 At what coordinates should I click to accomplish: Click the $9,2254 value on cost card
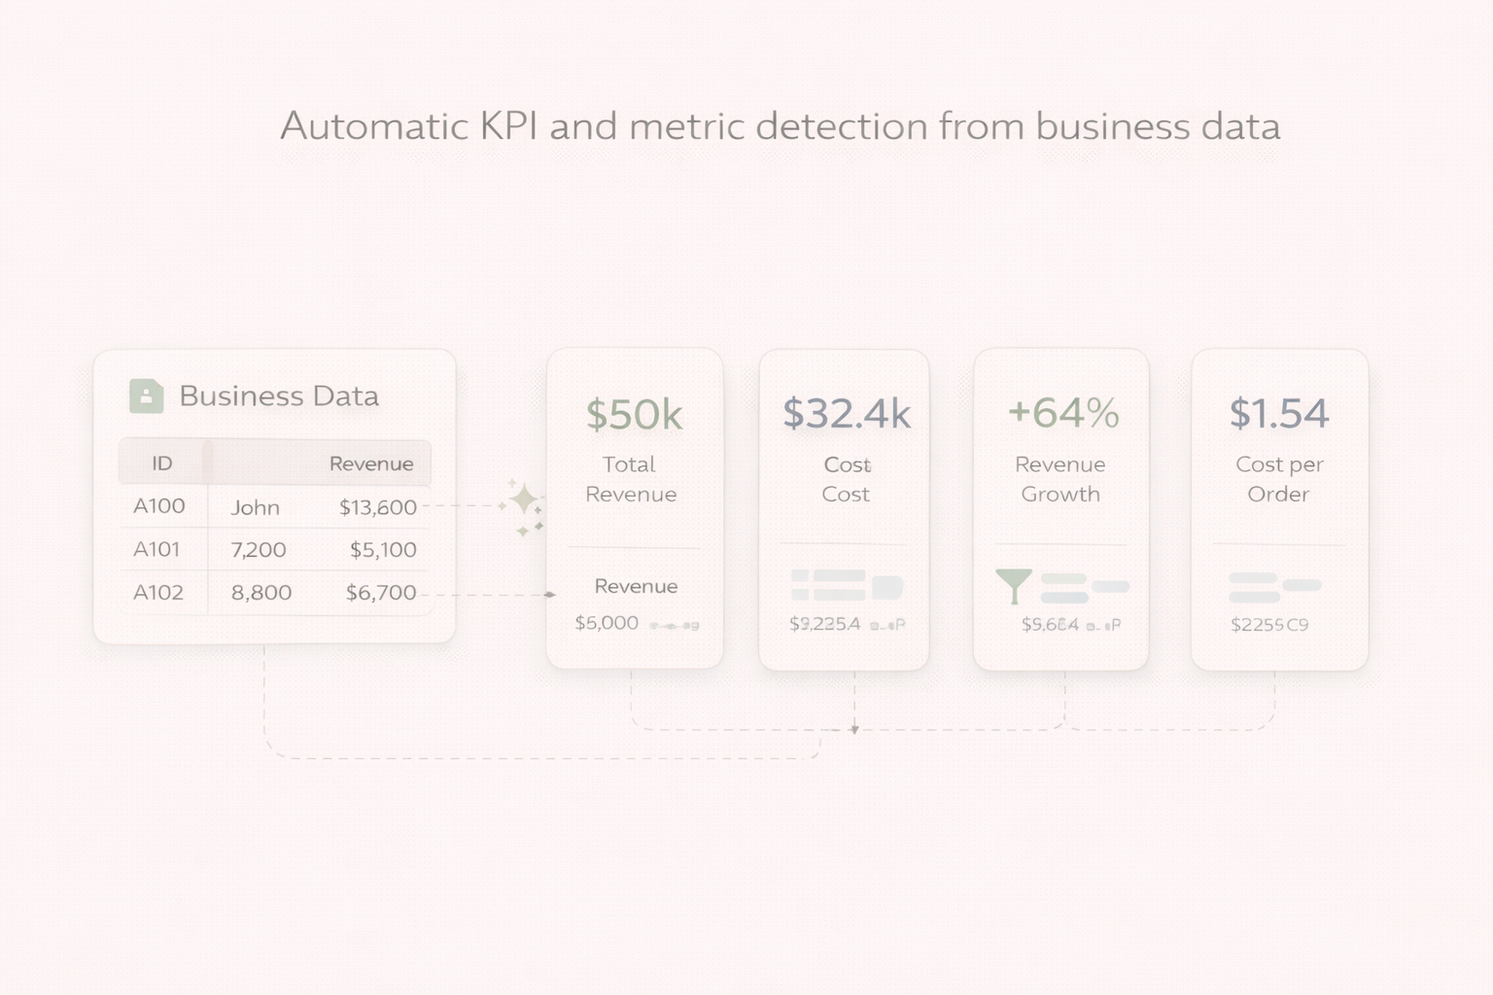[824, 624]
